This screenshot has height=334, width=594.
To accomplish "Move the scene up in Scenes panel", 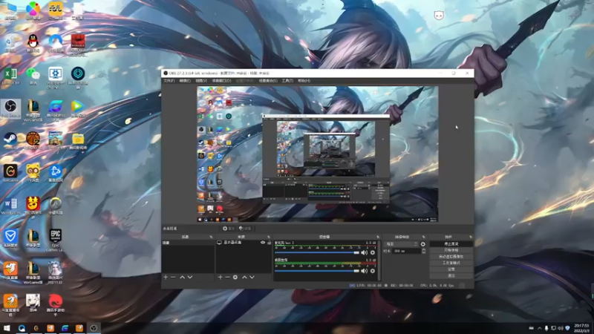I will click(182, 277).
